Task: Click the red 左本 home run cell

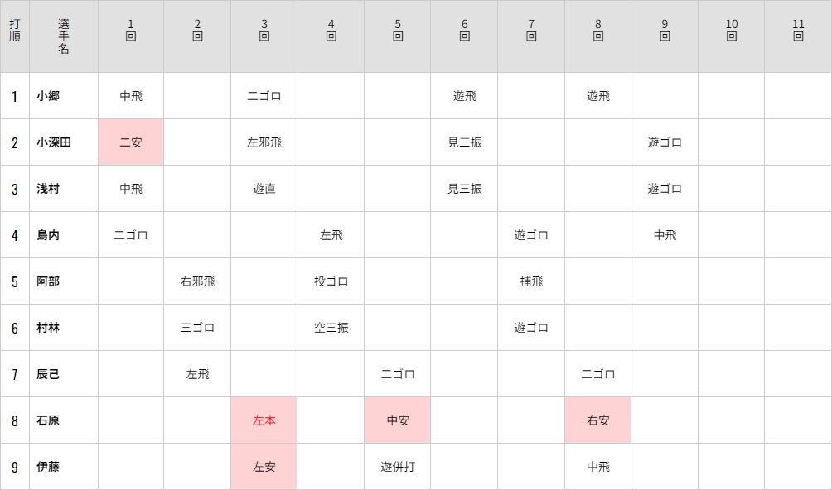Action: pos(264,420)
